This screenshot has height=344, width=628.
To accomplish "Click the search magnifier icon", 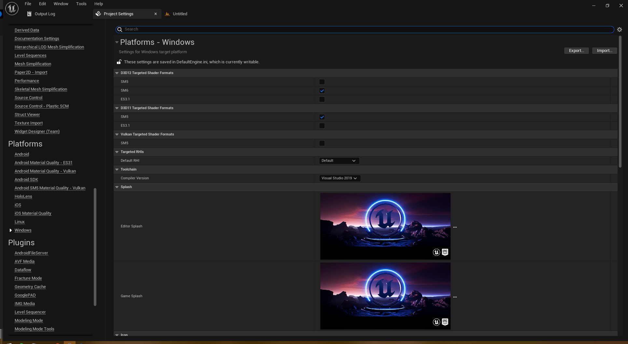I will pyautogui.click(x=120, y=29).
